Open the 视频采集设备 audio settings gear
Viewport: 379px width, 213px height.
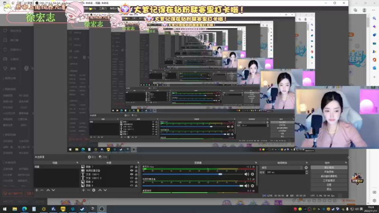[253, 186]
